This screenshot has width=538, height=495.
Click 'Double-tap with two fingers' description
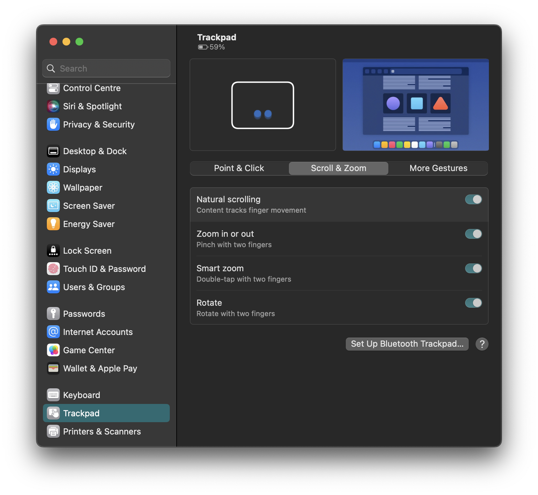click(244, 279)
